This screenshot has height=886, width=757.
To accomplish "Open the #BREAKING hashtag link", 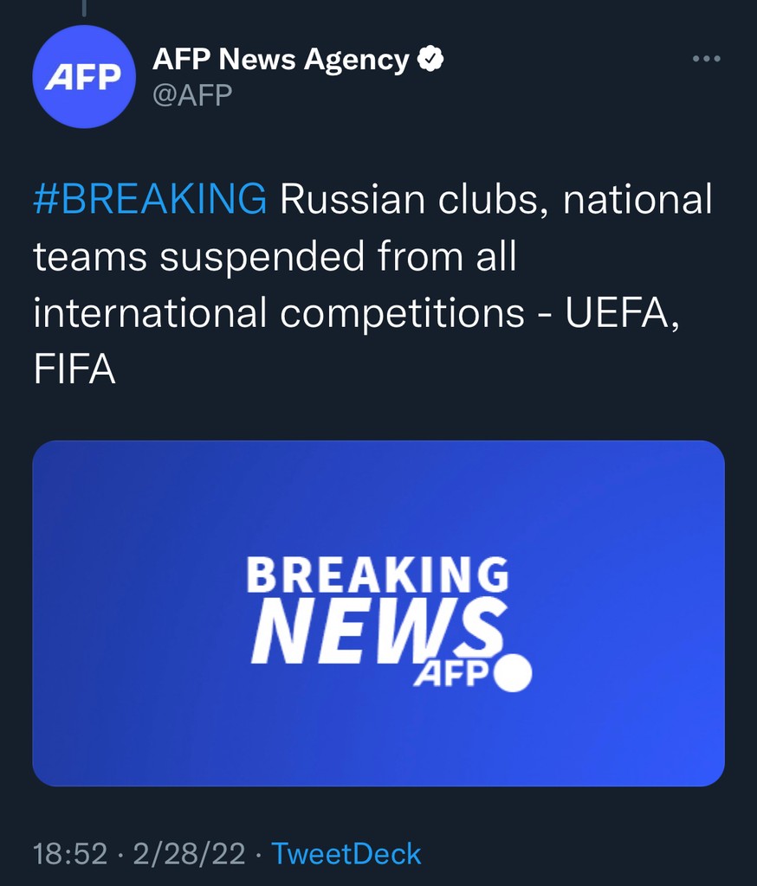I will [x=150, y=200].
